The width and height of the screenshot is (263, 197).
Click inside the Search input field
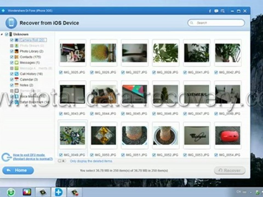[x=216, y=23]
